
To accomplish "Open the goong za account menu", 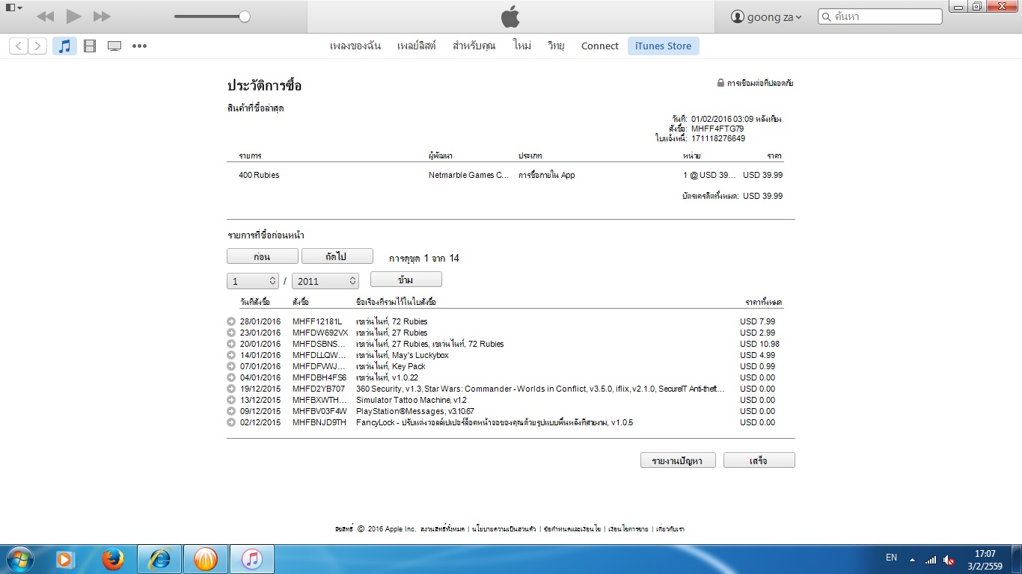I will coord(766,16).
